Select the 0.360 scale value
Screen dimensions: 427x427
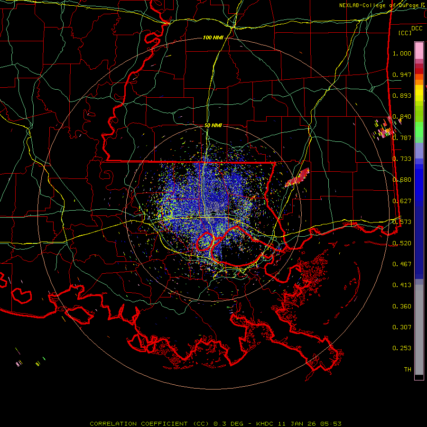pyautogui.click(x=402, y=306)
